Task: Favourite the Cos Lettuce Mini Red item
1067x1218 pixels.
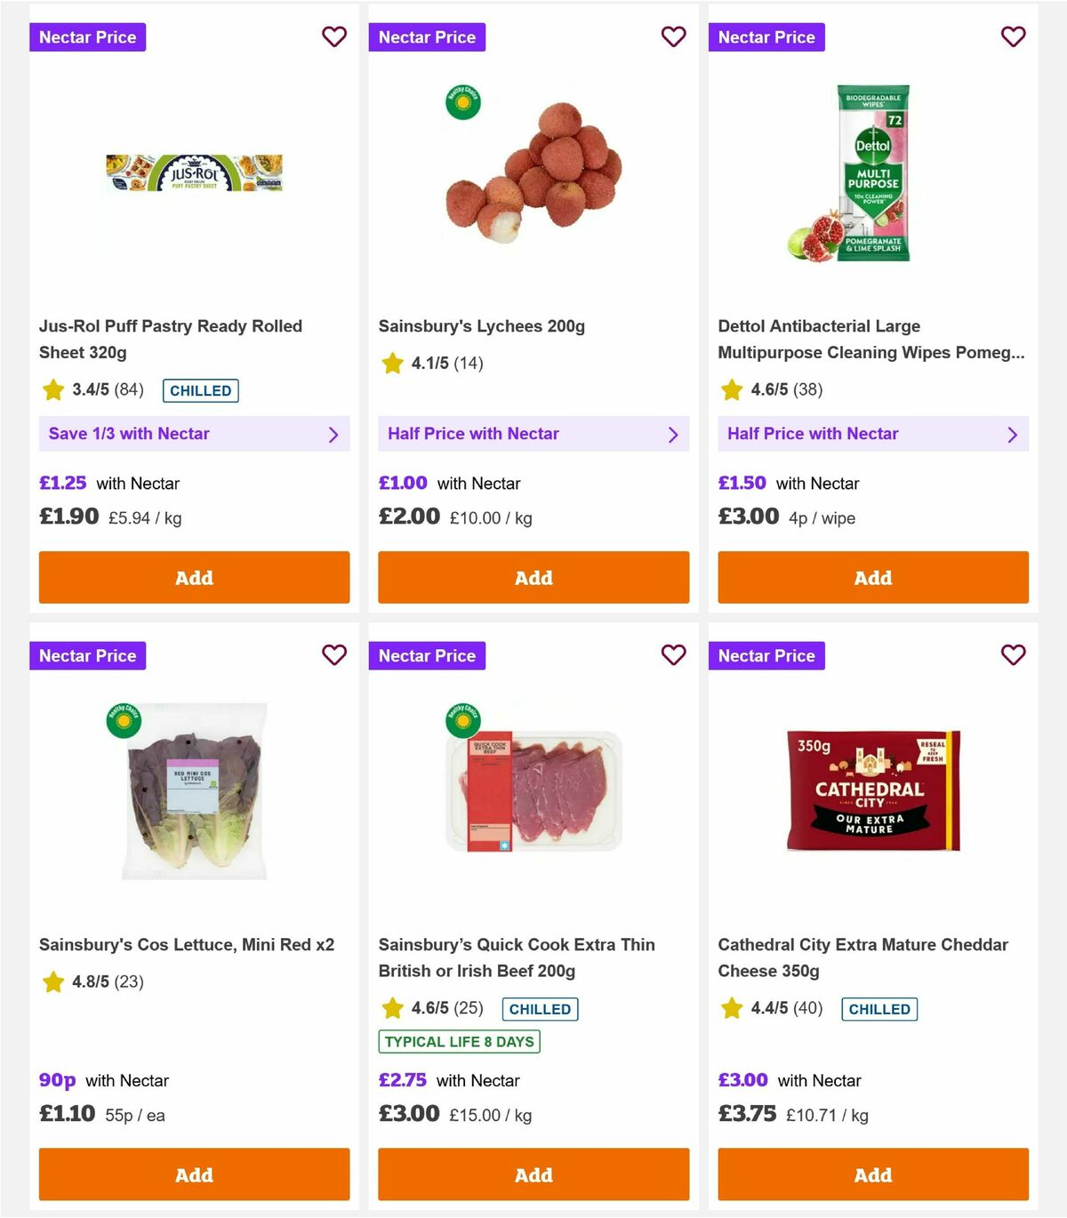Action: click(334, 655)
